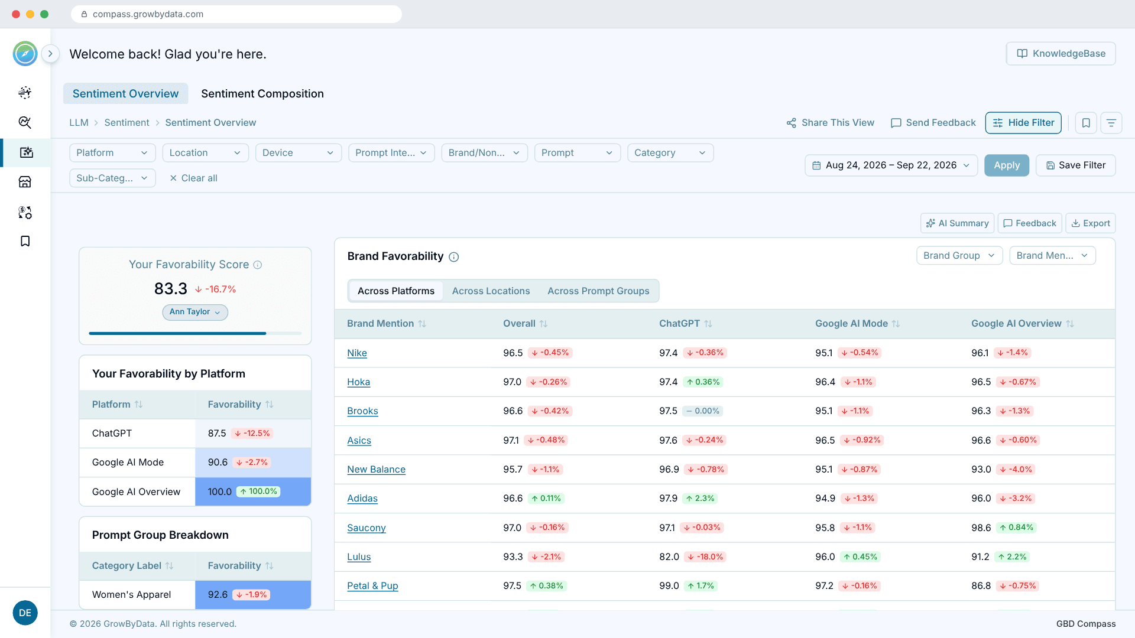Click Share This View
The image size is (1135, 638).
point(830,123)
